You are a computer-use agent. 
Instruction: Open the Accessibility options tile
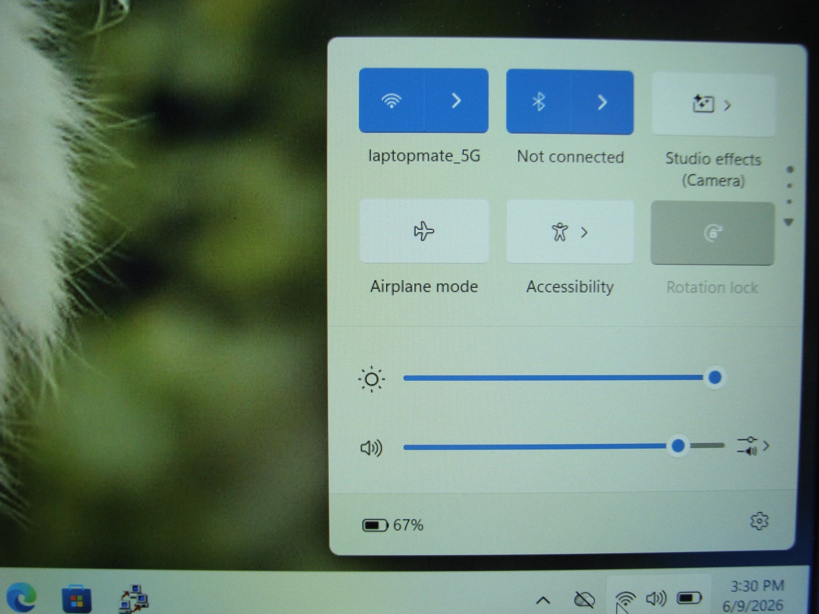(570, 232)
